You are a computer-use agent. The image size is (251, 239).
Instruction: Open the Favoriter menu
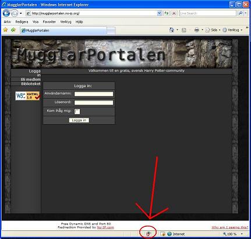tap(50, 22)
